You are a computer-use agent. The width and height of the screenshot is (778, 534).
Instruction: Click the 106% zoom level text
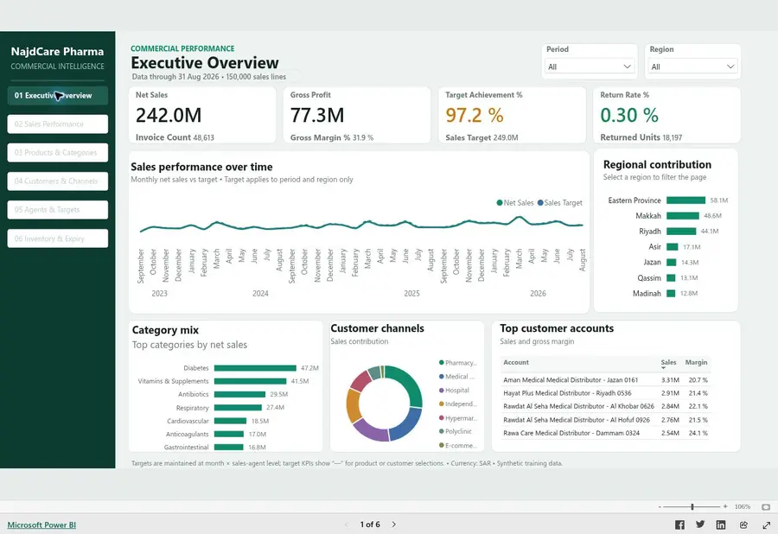(743, 506)
